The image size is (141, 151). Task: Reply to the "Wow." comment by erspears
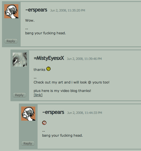click(x=11, y=41)
